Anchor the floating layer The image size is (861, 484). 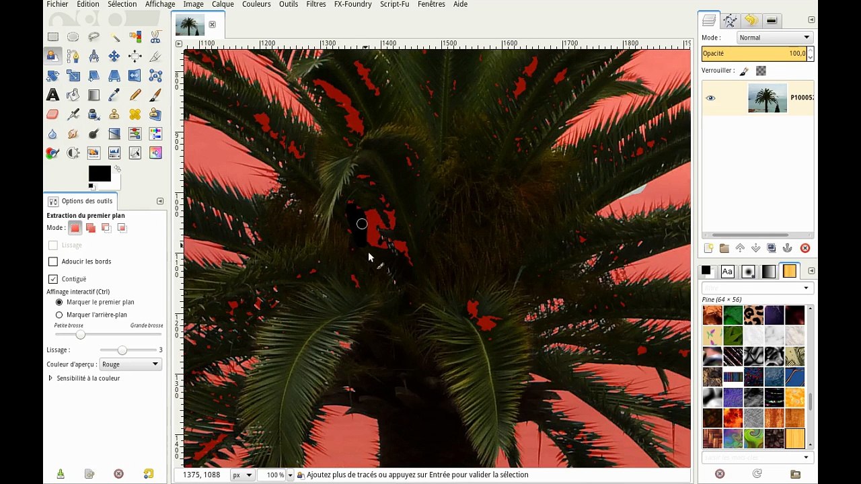click(x=788, y=248)
